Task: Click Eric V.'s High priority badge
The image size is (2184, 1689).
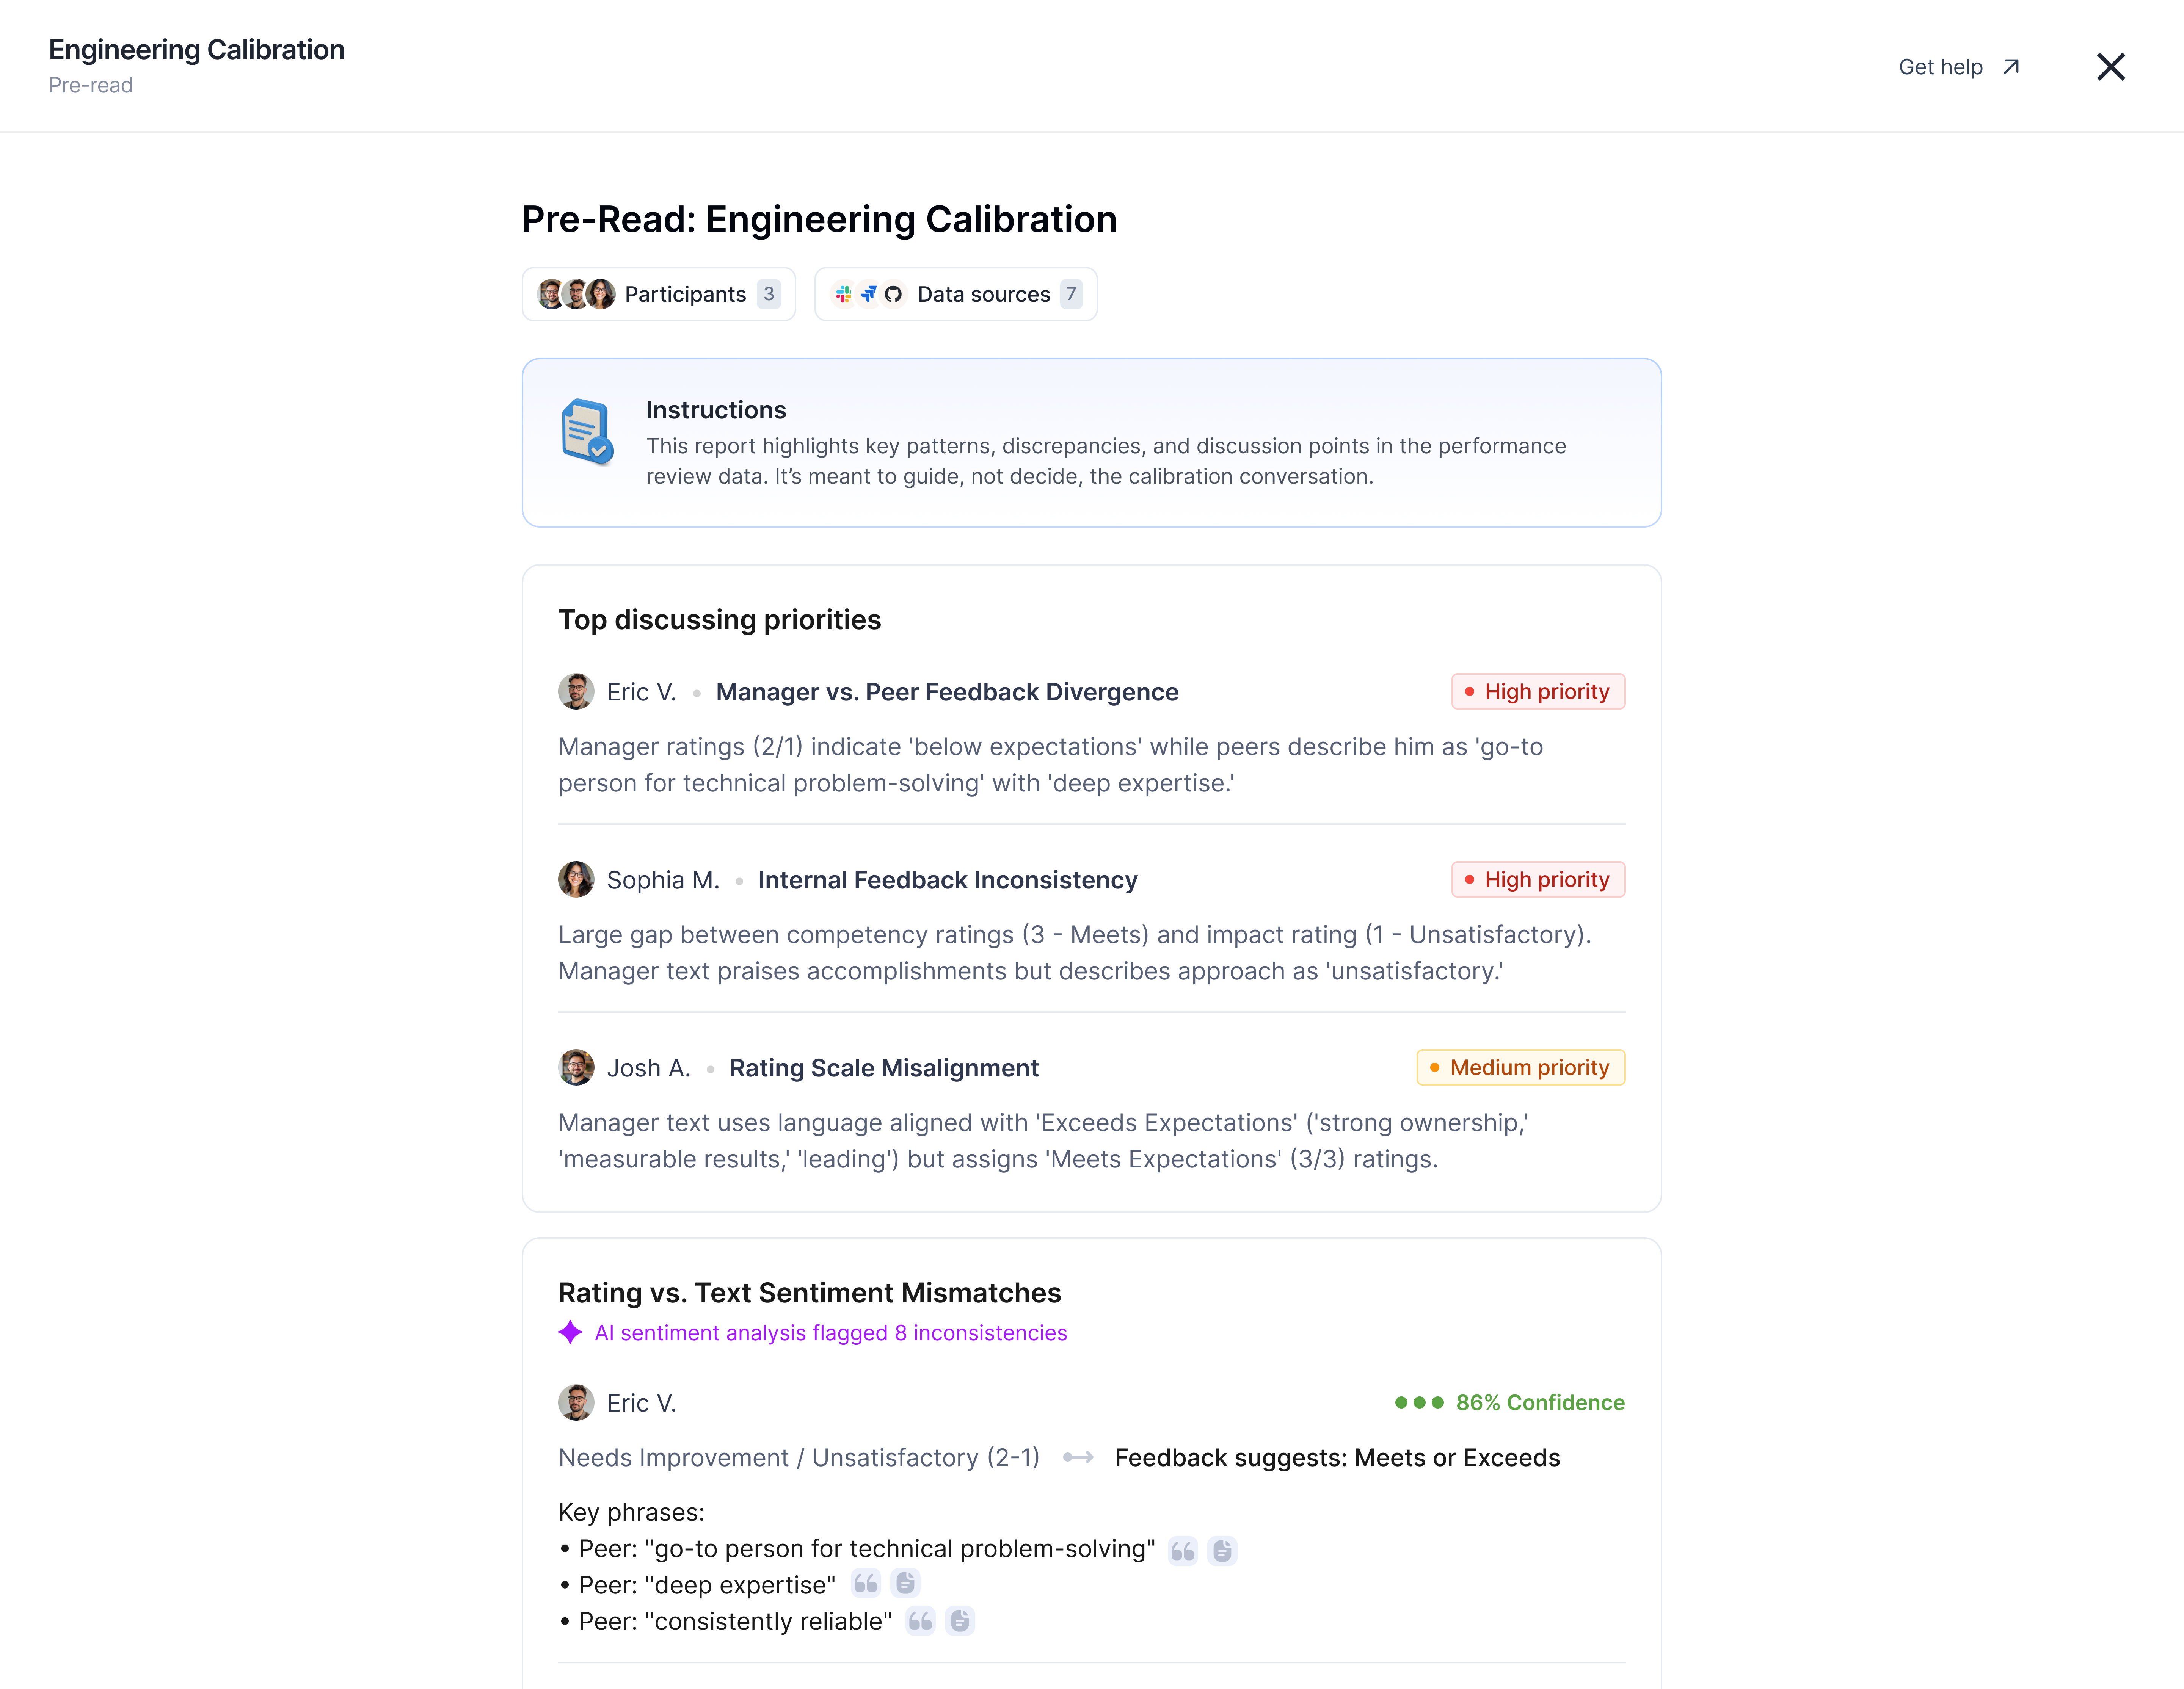Action: click(1537, 692)
